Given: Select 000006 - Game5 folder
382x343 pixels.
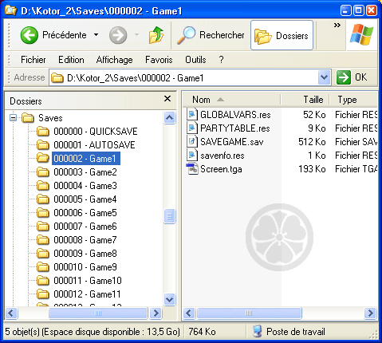Looking at the screenshot, I should 85,213.
